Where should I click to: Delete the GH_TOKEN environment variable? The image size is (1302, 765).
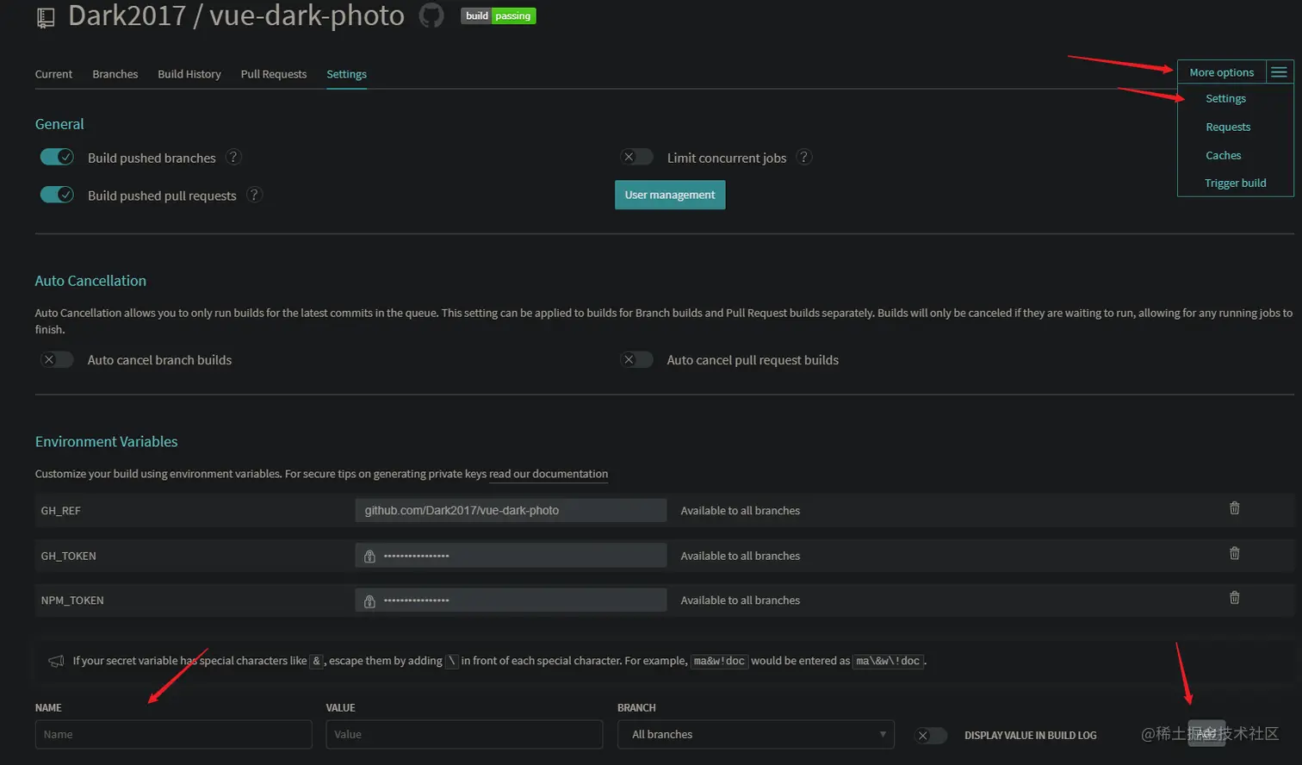pos(1234,553)
